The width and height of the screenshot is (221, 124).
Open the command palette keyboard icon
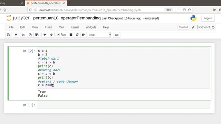coord(117,35)
